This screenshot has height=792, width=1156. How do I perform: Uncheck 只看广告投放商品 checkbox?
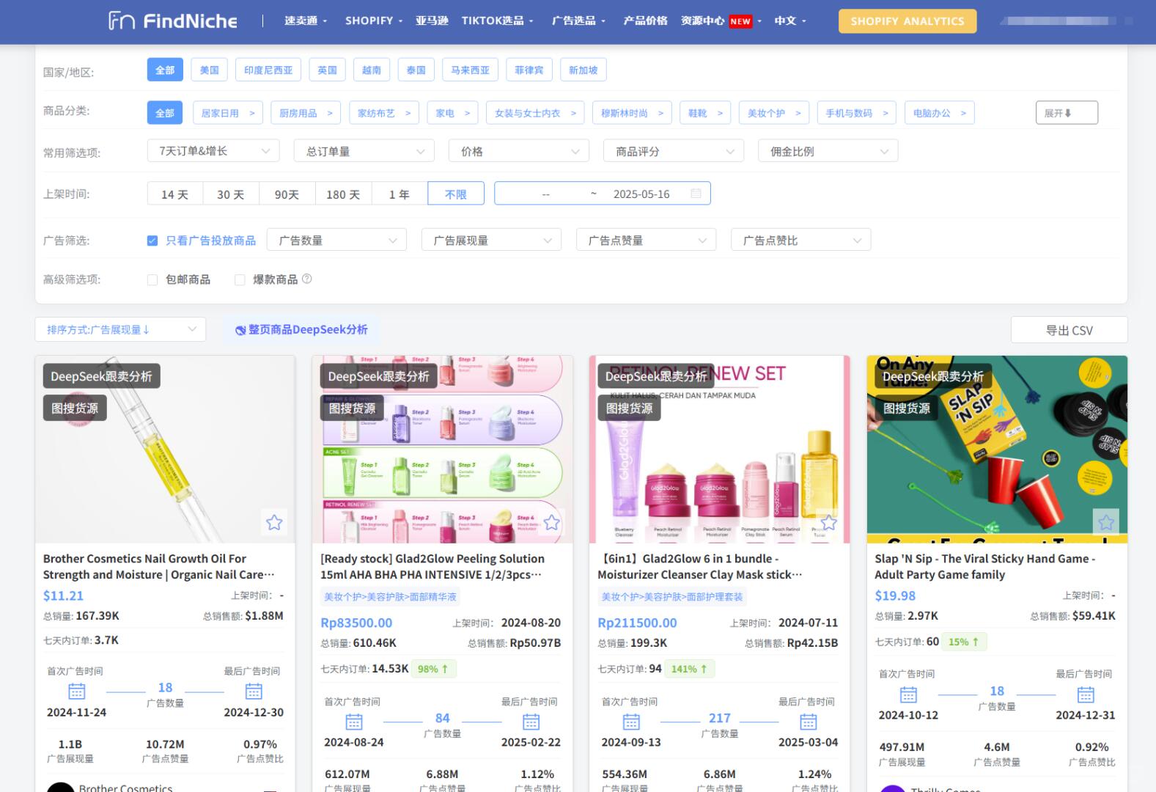pos(152,241)
